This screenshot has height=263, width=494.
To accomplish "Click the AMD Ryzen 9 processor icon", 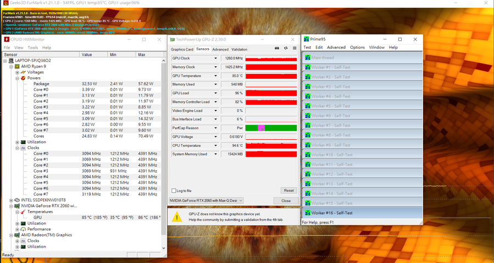I will tap(18, 66).
